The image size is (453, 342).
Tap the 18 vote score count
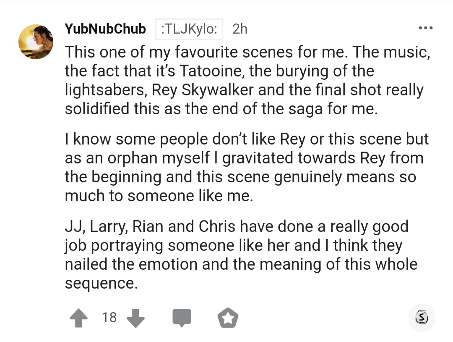click(x=109, y=317)
